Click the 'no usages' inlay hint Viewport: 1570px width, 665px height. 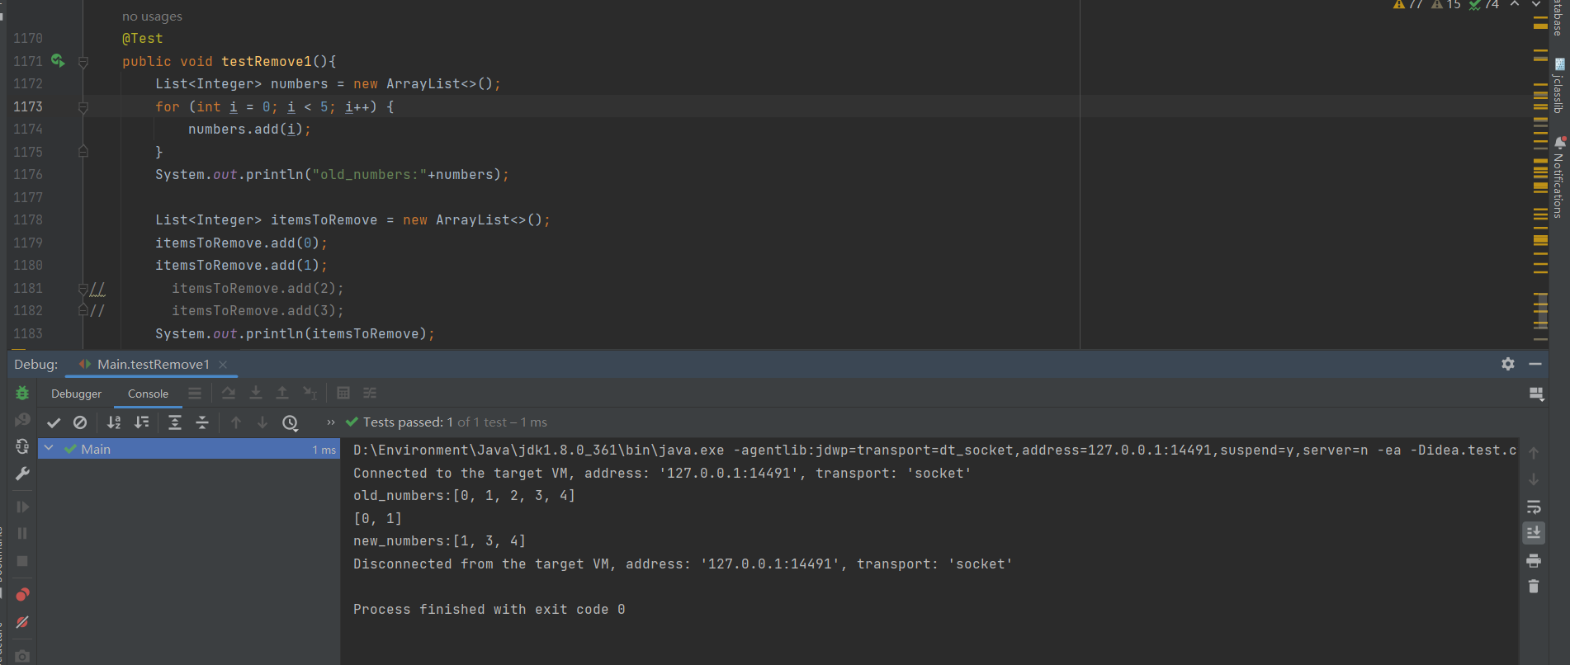click(x=152, y=17)
